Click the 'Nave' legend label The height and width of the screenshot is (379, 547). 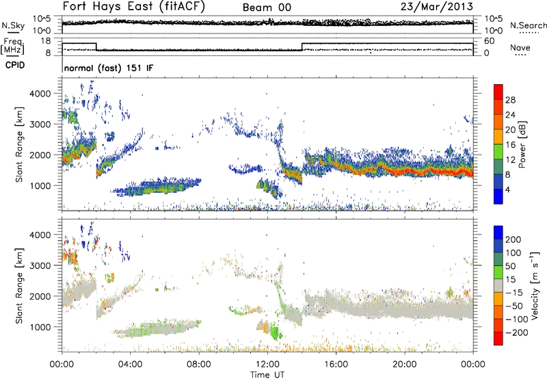(x=520, y=47)
